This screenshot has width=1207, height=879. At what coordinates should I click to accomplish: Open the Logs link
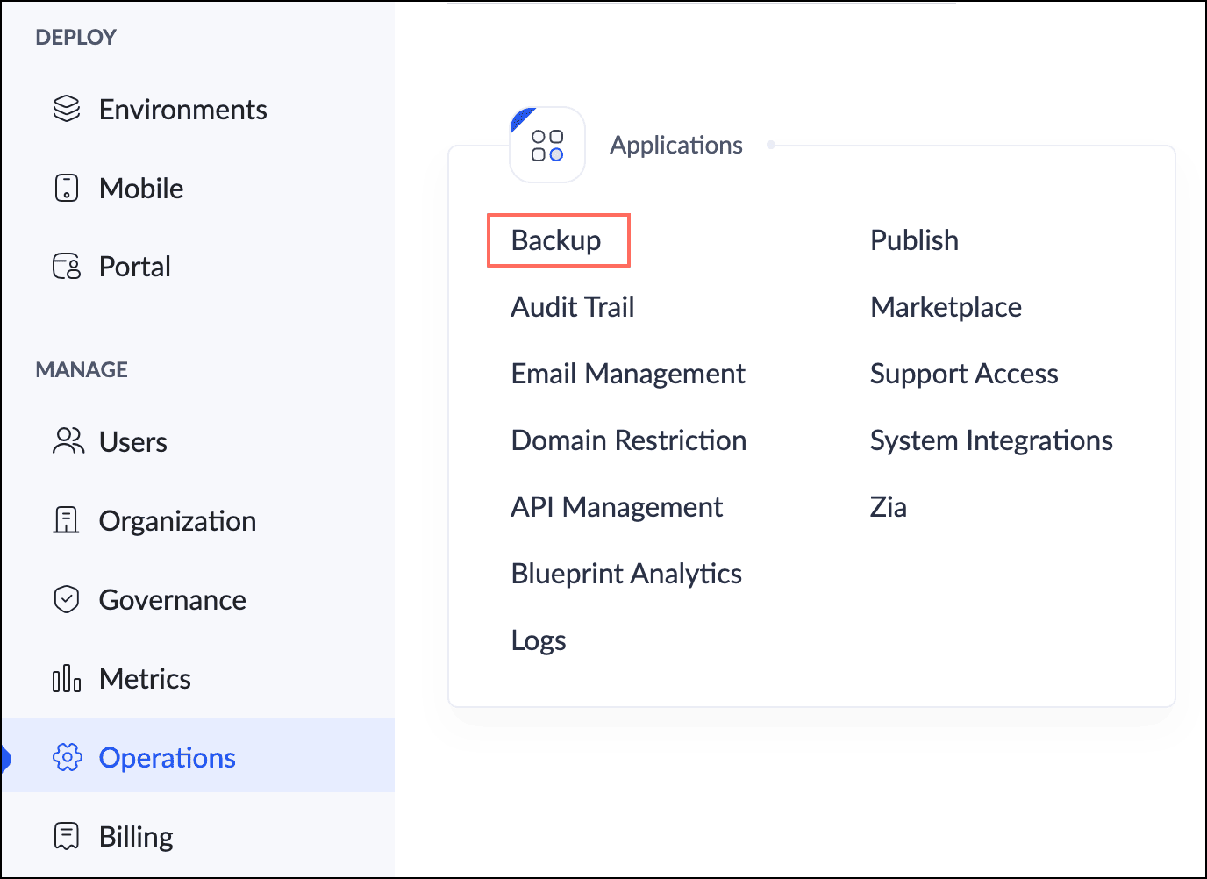click(x=539, y=640)
